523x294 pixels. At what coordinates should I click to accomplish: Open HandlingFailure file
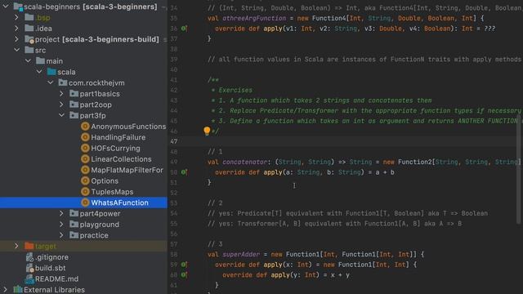[x=118, y=137]
